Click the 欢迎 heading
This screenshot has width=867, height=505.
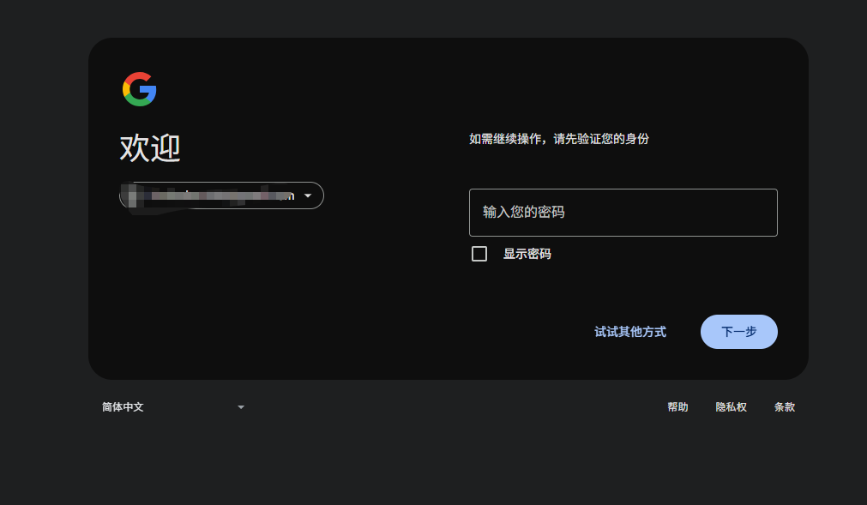point(150,148)
